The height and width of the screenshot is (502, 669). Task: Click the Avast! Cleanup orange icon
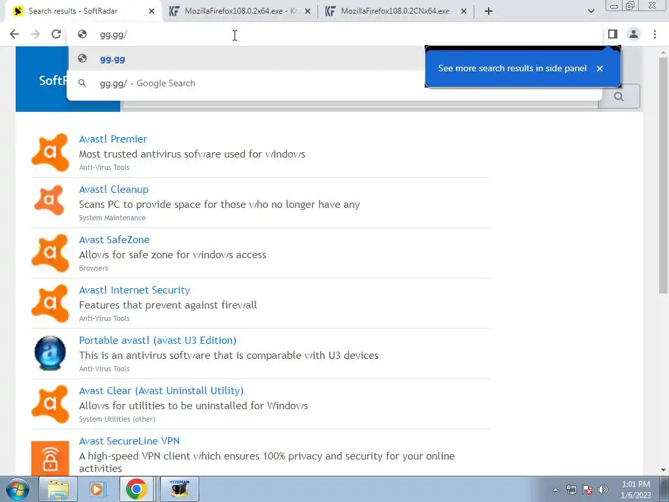[50, 200]
